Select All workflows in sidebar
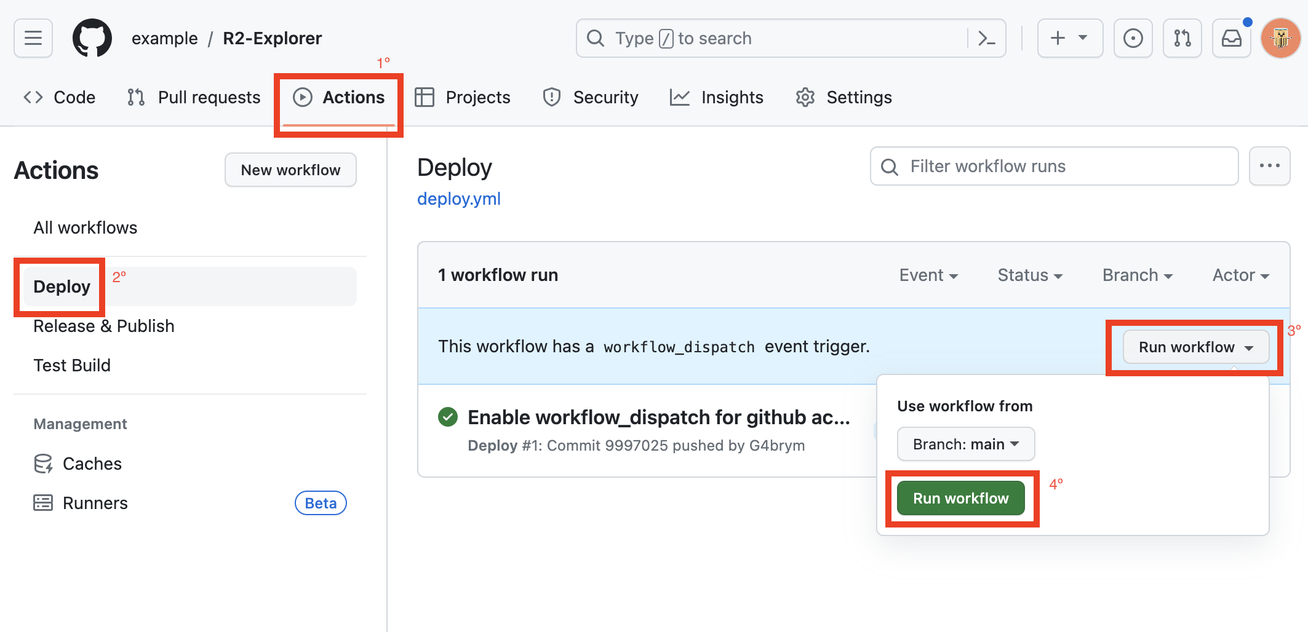Viewport: 1308px width, 632px height. click(86, 227)
